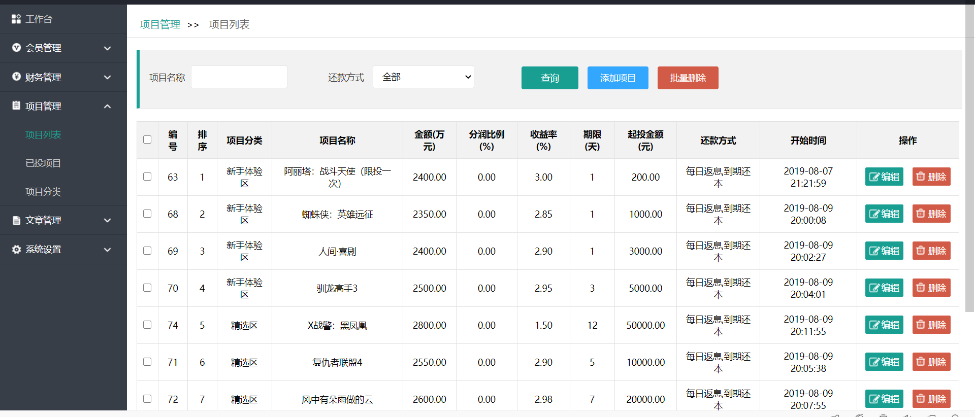Edit project 风中有朵雨做的云
975x417 pixels.
[884, 399]
